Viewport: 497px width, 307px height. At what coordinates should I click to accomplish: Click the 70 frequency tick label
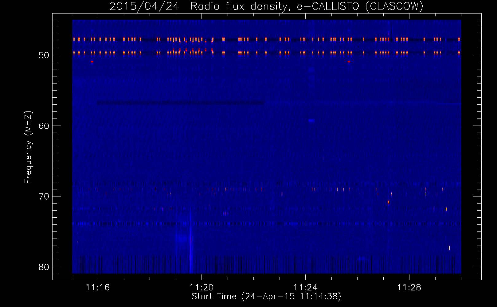pos(44,196)
